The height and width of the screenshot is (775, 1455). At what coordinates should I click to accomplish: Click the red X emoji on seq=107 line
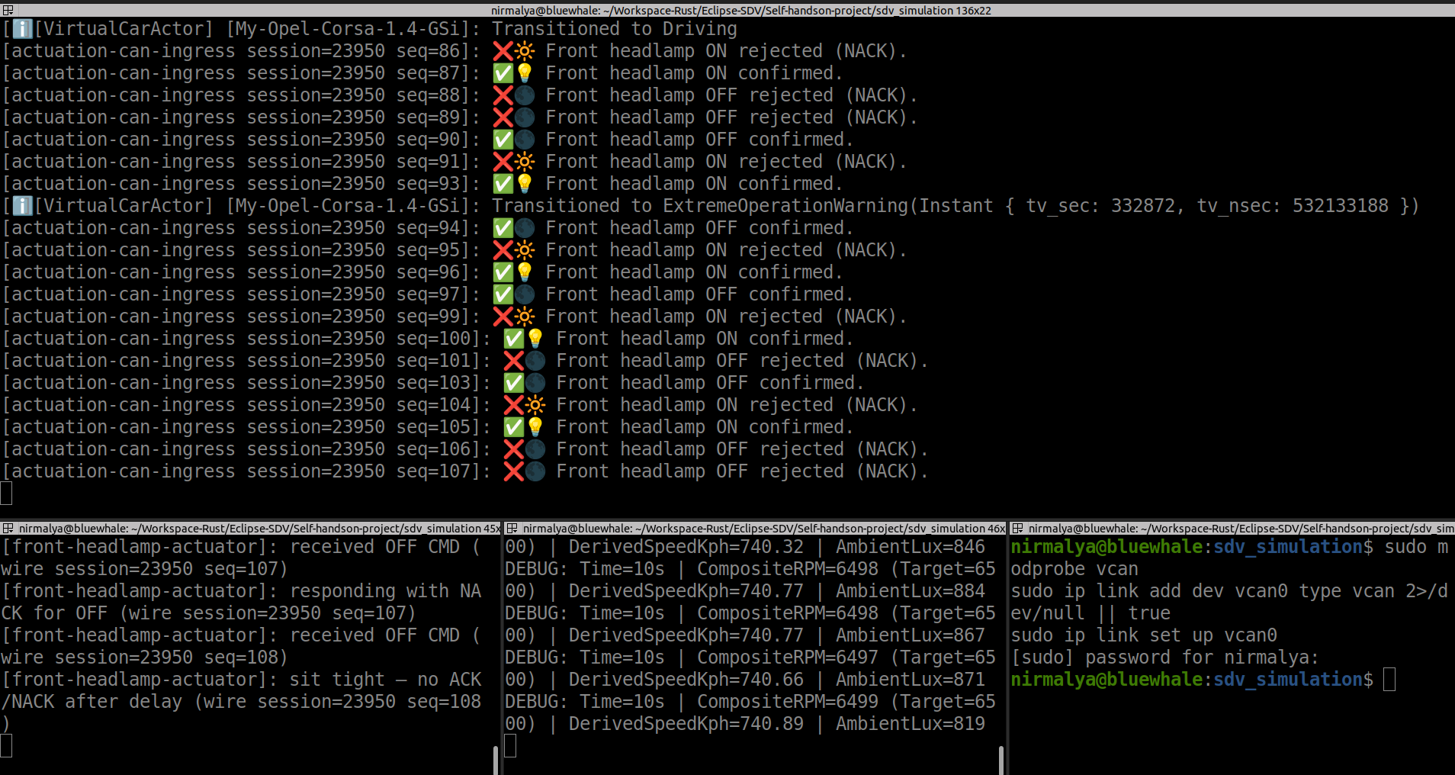pos(513,471)
